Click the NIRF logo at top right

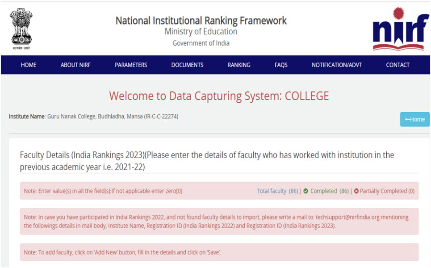(x=401, y=29)
